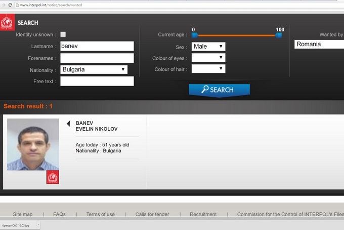344x230 pixels.
Task: Open the Site map footer link
Action: coord(22,214)
